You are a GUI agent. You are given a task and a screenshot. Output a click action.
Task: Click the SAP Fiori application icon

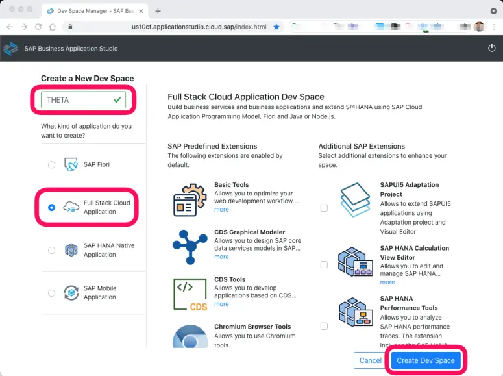[x=71, y=165]
